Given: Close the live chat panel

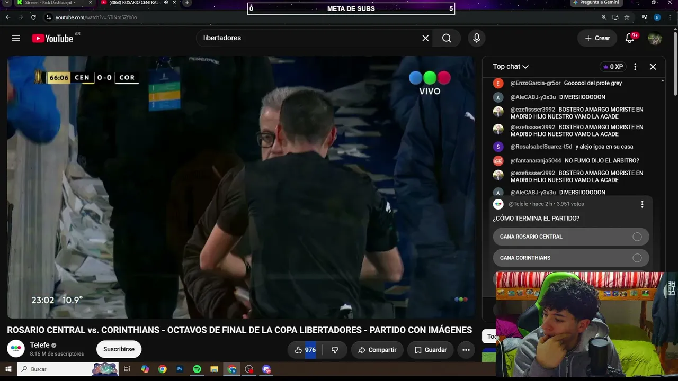Looking at the screenshot, I should 653,67.
